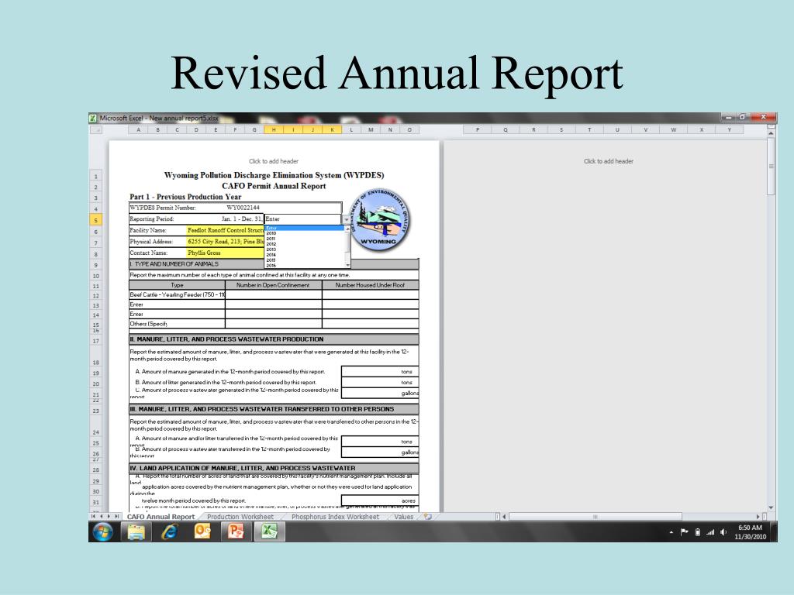
Task: Launch Internet Explorer from the taskbar
Action: coord(169,531)
